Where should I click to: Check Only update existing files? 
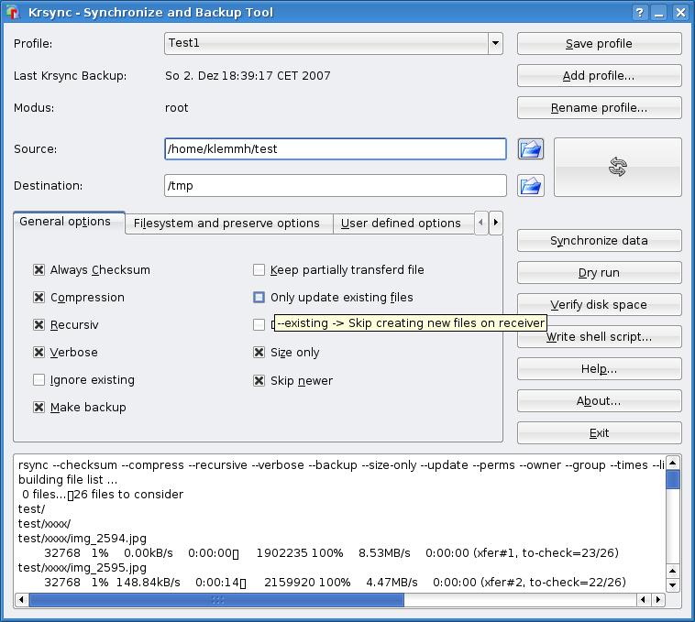259,297
